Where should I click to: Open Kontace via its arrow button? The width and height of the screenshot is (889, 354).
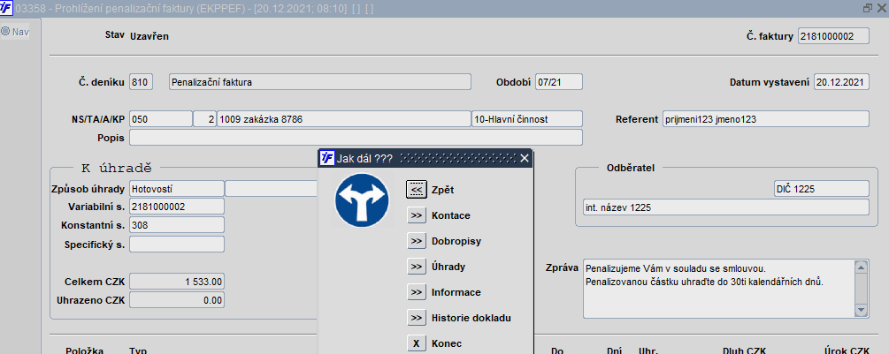tap(416, 215)
